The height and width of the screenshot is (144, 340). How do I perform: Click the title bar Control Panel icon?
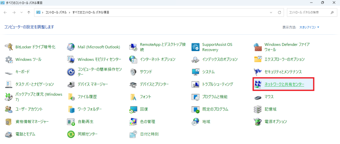(x=3, y=3)
